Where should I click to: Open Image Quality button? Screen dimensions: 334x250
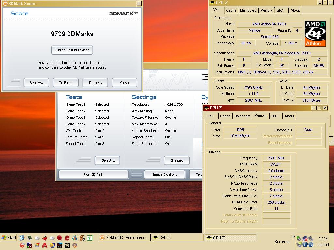pyautogui.click(x=165, y=174)
